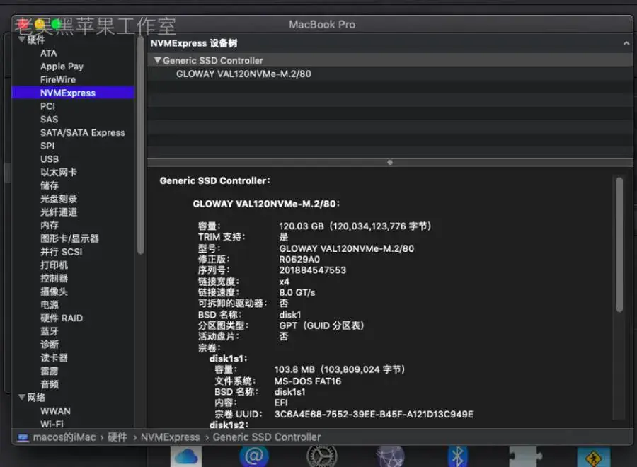Collapse the 网络 network section triangle

click(x=22, y=397)
